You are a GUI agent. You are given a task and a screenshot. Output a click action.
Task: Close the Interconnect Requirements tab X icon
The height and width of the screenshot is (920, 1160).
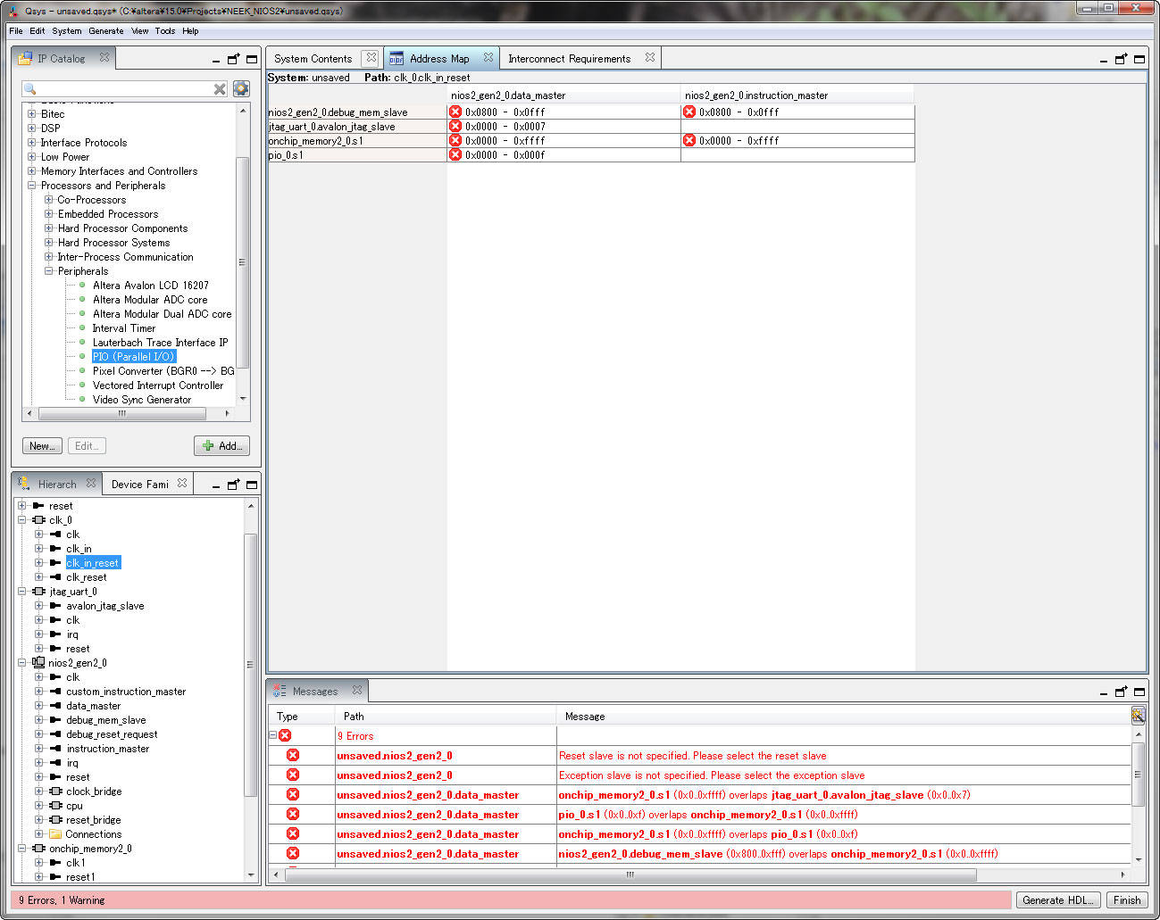(650, 57)
